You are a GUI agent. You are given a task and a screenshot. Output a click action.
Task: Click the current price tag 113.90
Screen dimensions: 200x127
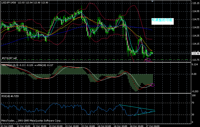click(x=196, y=54)
